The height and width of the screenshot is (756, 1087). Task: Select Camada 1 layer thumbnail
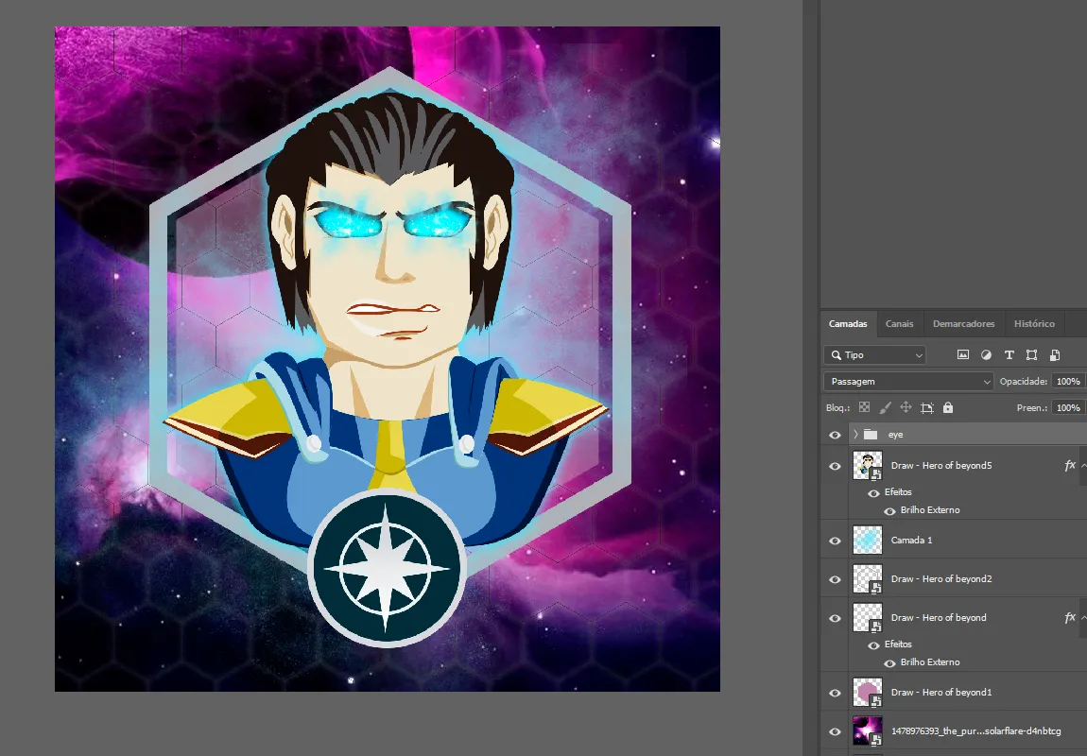click(x=868, y=540)
